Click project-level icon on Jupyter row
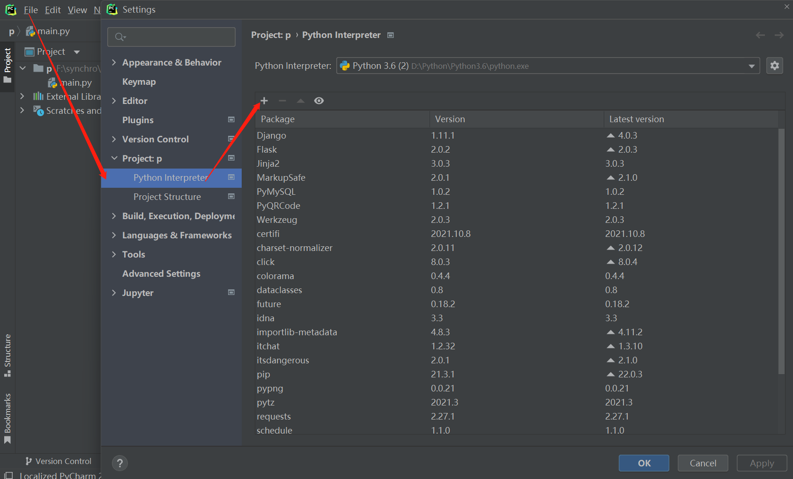Viewport: 793px width, 479px height. click(231, 293)
